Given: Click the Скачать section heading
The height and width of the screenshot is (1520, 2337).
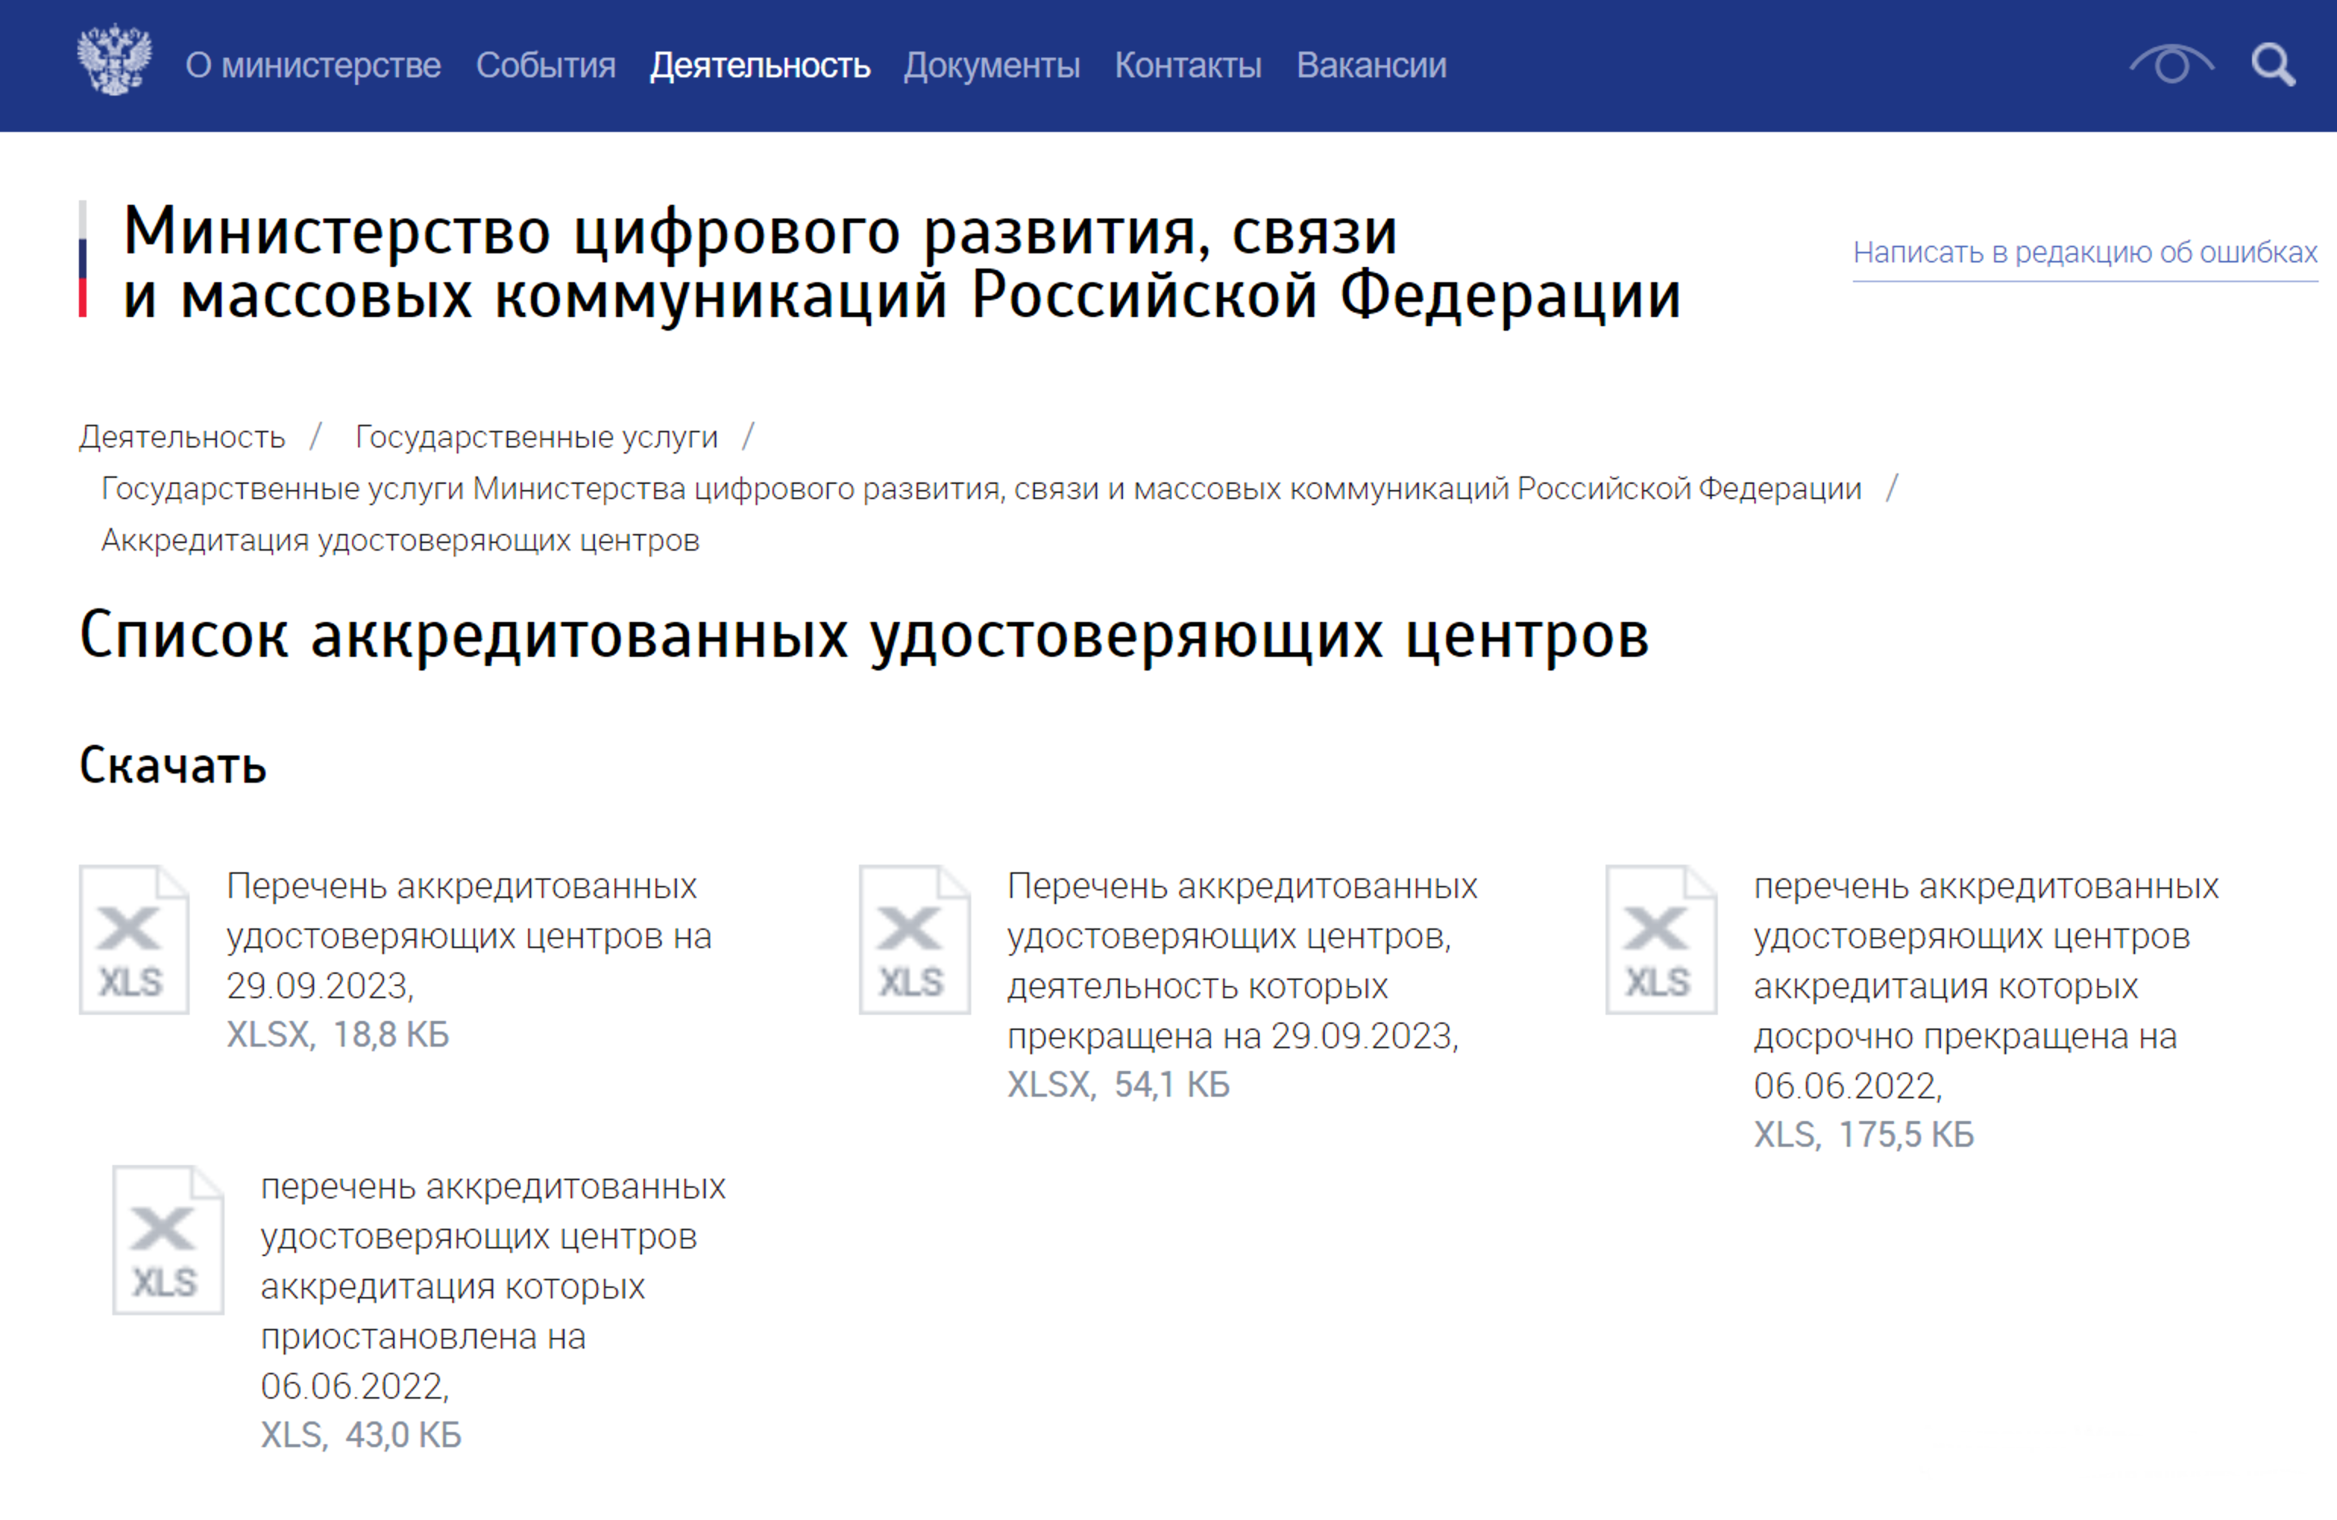Looking at the screenshot, I should point(173,765).
